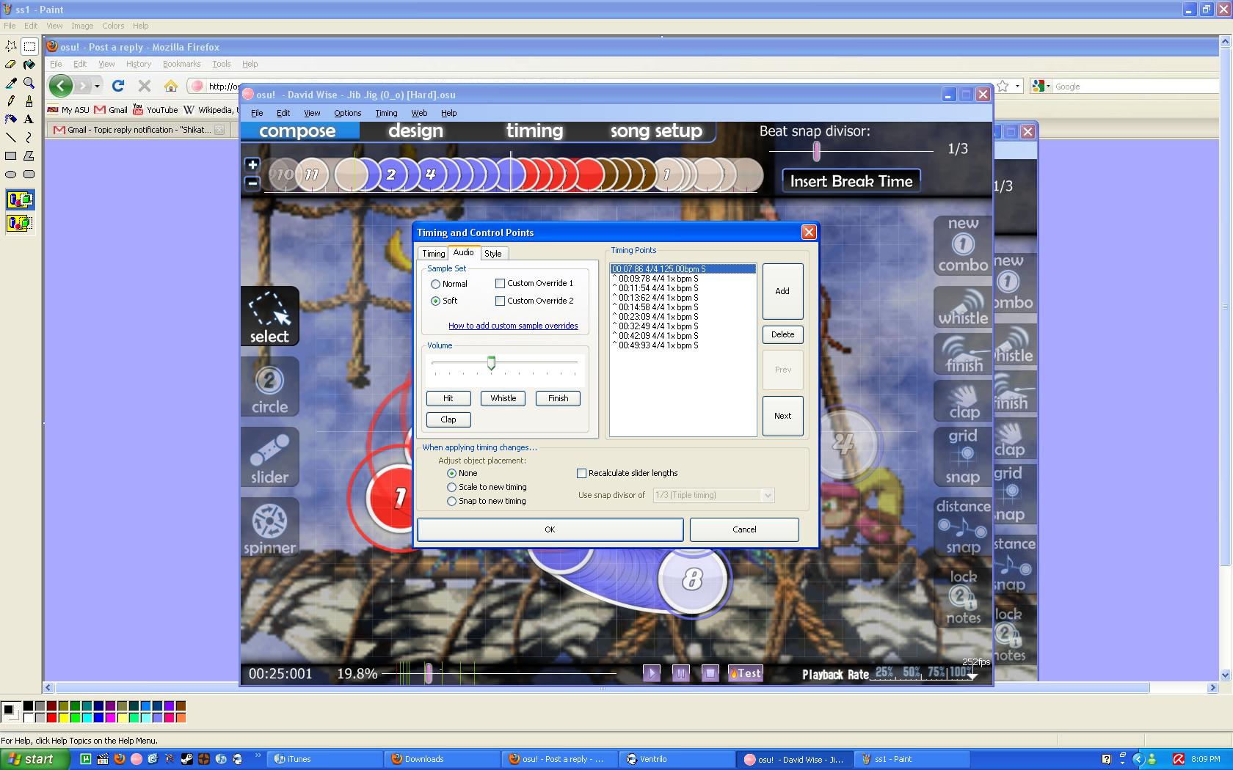Open the Google search engine dropdown
Viewport: 1233px width, 770px height.
(1048, 87)
